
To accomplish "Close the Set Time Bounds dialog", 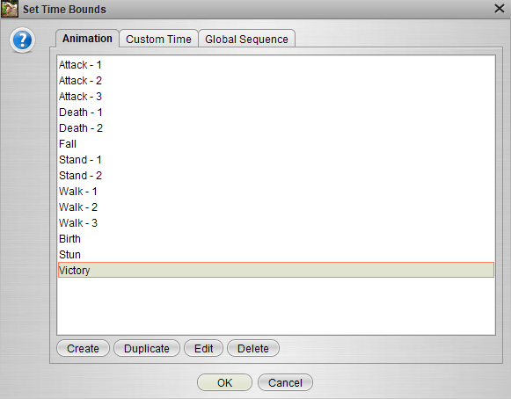I will (499, 9).
